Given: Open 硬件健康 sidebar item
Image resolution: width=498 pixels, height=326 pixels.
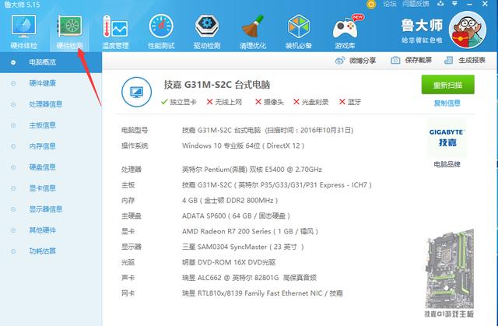Looking at the screenshot, I should [x=43, y=83].
